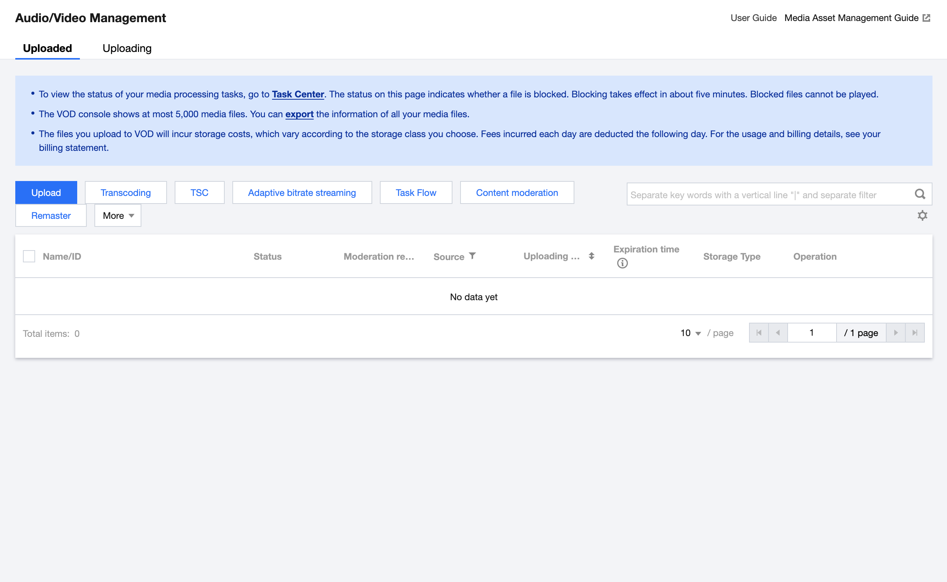Click the external link icon beside Media Asset Management Guide

coord(927,18)
